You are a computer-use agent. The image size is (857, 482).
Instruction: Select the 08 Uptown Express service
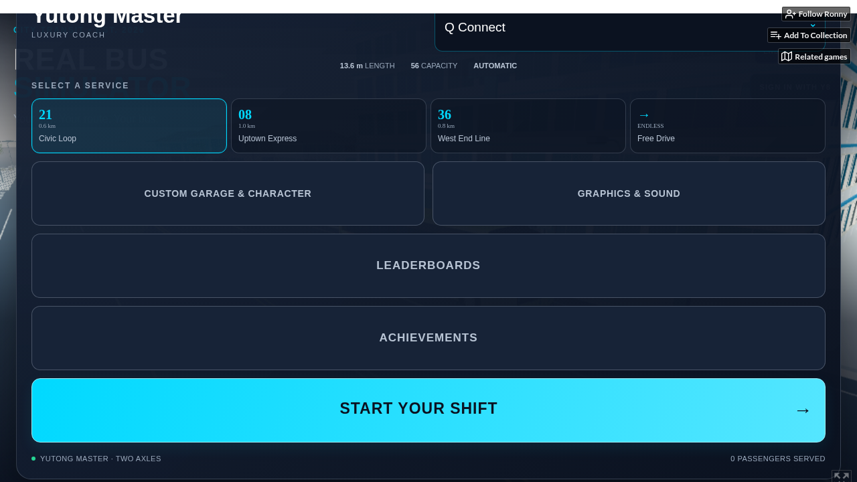(329, 126)
